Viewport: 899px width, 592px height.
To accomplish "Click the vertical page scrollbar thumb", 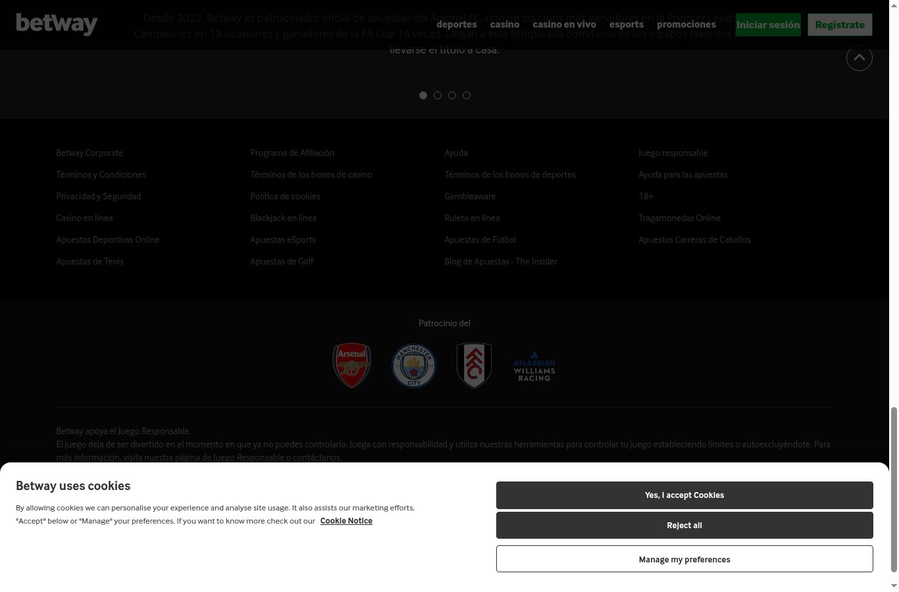I will (894, 490).
